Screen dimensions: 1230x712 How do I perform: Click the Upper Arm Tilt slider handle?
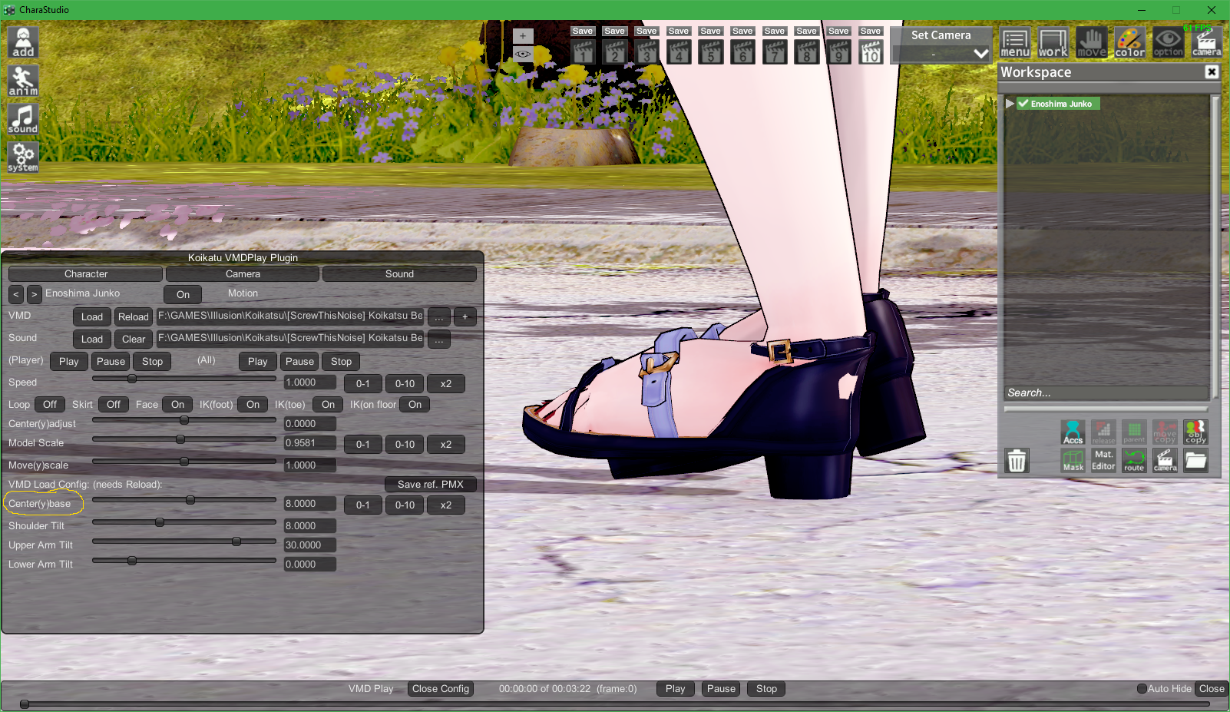pos(236,541)
